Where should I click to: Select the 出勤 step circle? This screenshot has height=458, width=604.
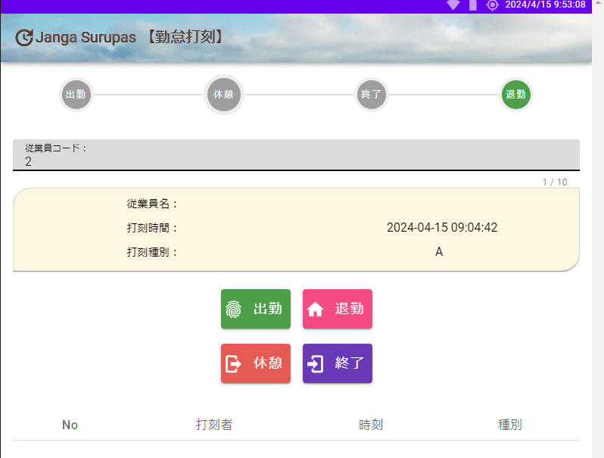point(76,95)
